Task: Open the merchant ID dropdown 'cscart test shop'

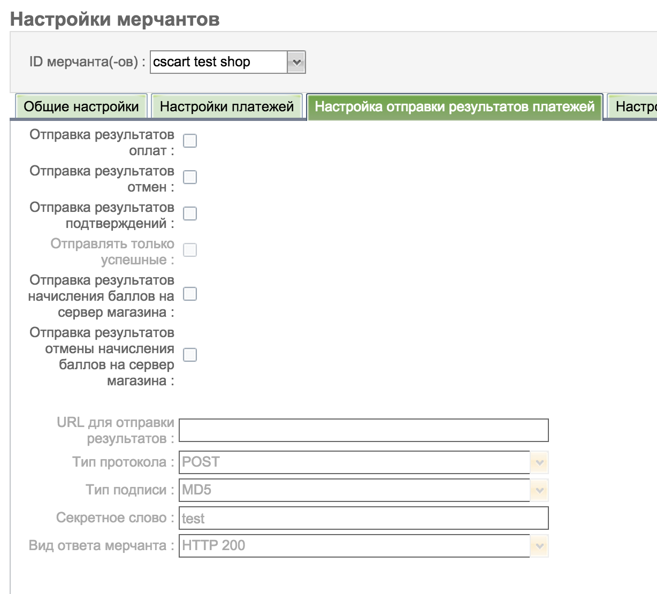Action: coord(227,62)
